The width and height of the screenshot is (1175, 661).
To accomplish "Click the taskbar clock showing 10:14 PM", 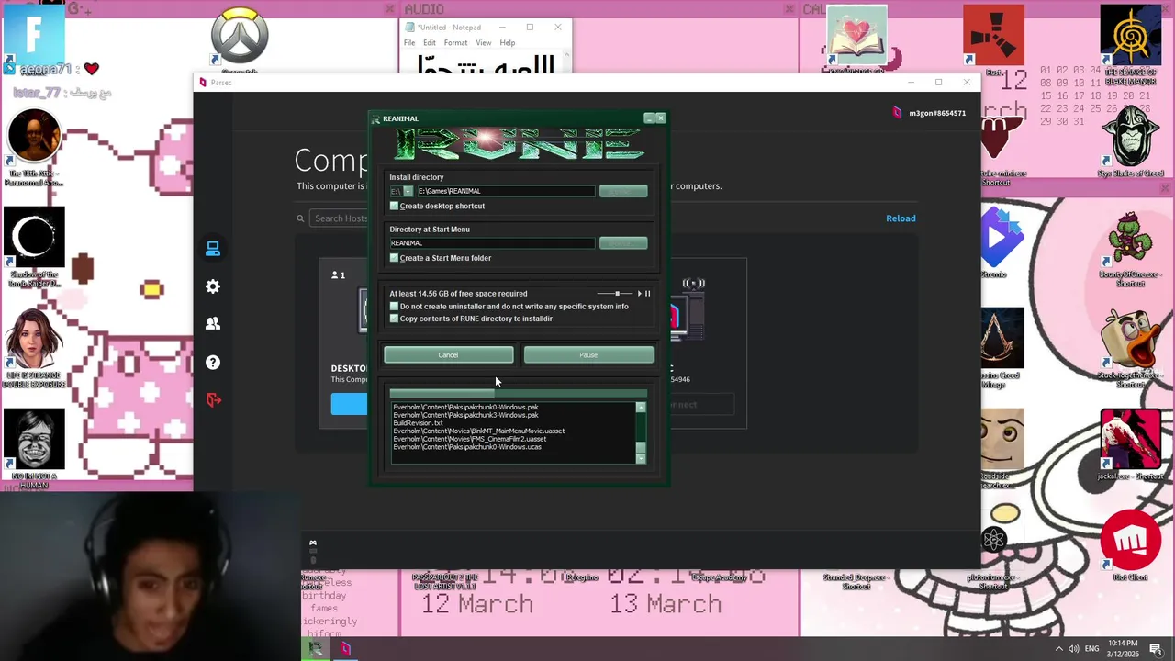I will click(x=1123, y=649).
